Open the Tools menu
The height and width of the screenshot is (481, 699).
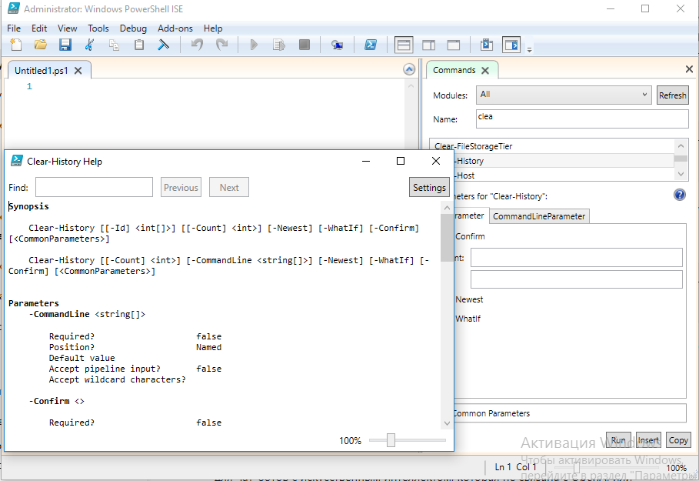[x=98, y=28]
